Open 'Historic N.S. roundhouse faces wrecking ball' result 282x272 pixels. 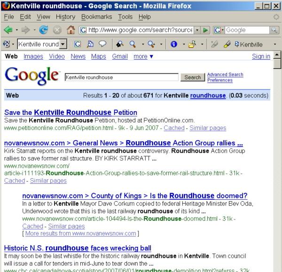pyautogui.click(x=78, y=248)
